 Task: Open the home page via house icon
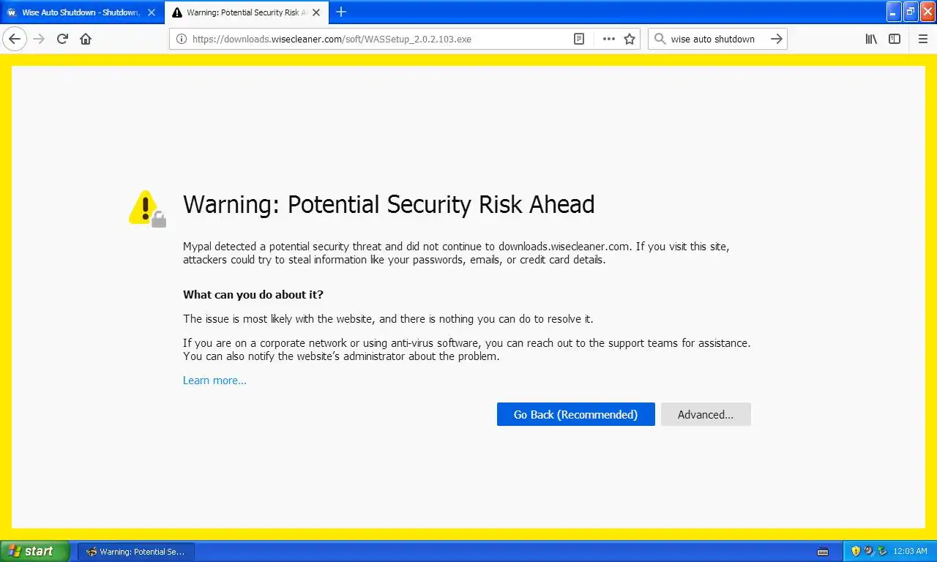(86, 39)
